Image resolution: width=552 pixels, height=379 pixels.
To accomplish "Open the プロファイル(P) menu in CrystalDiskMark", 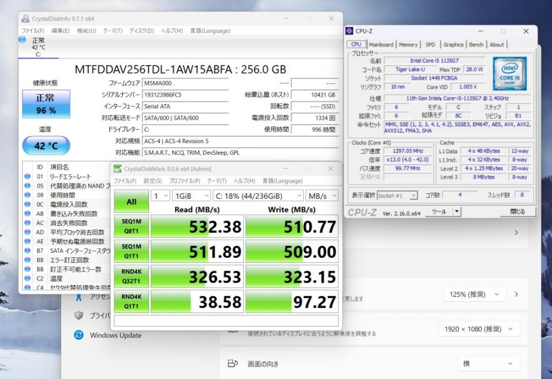I will pyautogui.click(x=185, y=181).
